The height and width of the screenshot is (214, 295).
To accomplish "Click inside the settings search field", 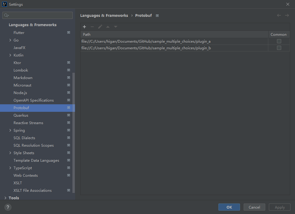I will point(37,15).
